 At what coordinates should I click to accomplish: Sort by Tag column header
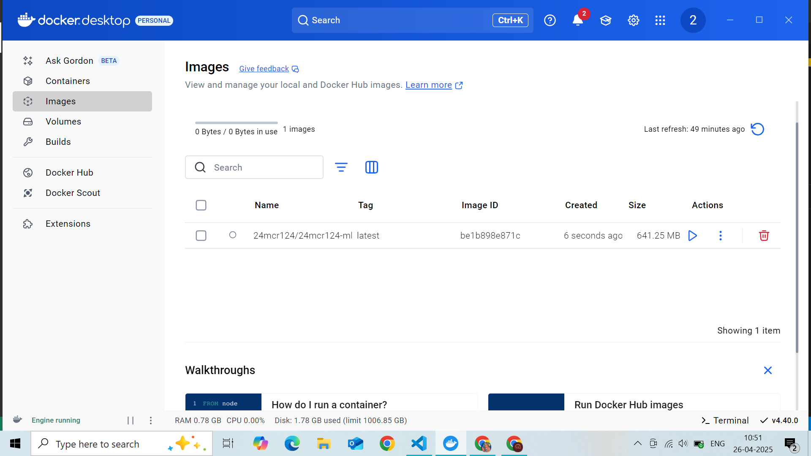(x=365, y=205)
